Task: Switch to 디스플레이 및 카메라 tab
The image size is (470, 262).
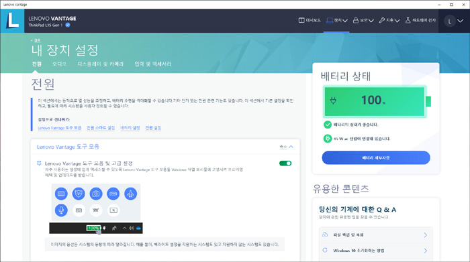Action: click(x=101, y=64)
